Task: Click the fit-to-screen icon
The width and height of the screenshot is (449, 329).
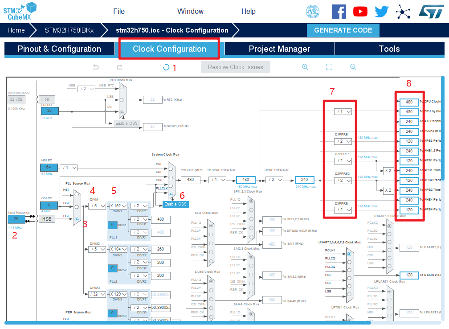Action: 329,67
